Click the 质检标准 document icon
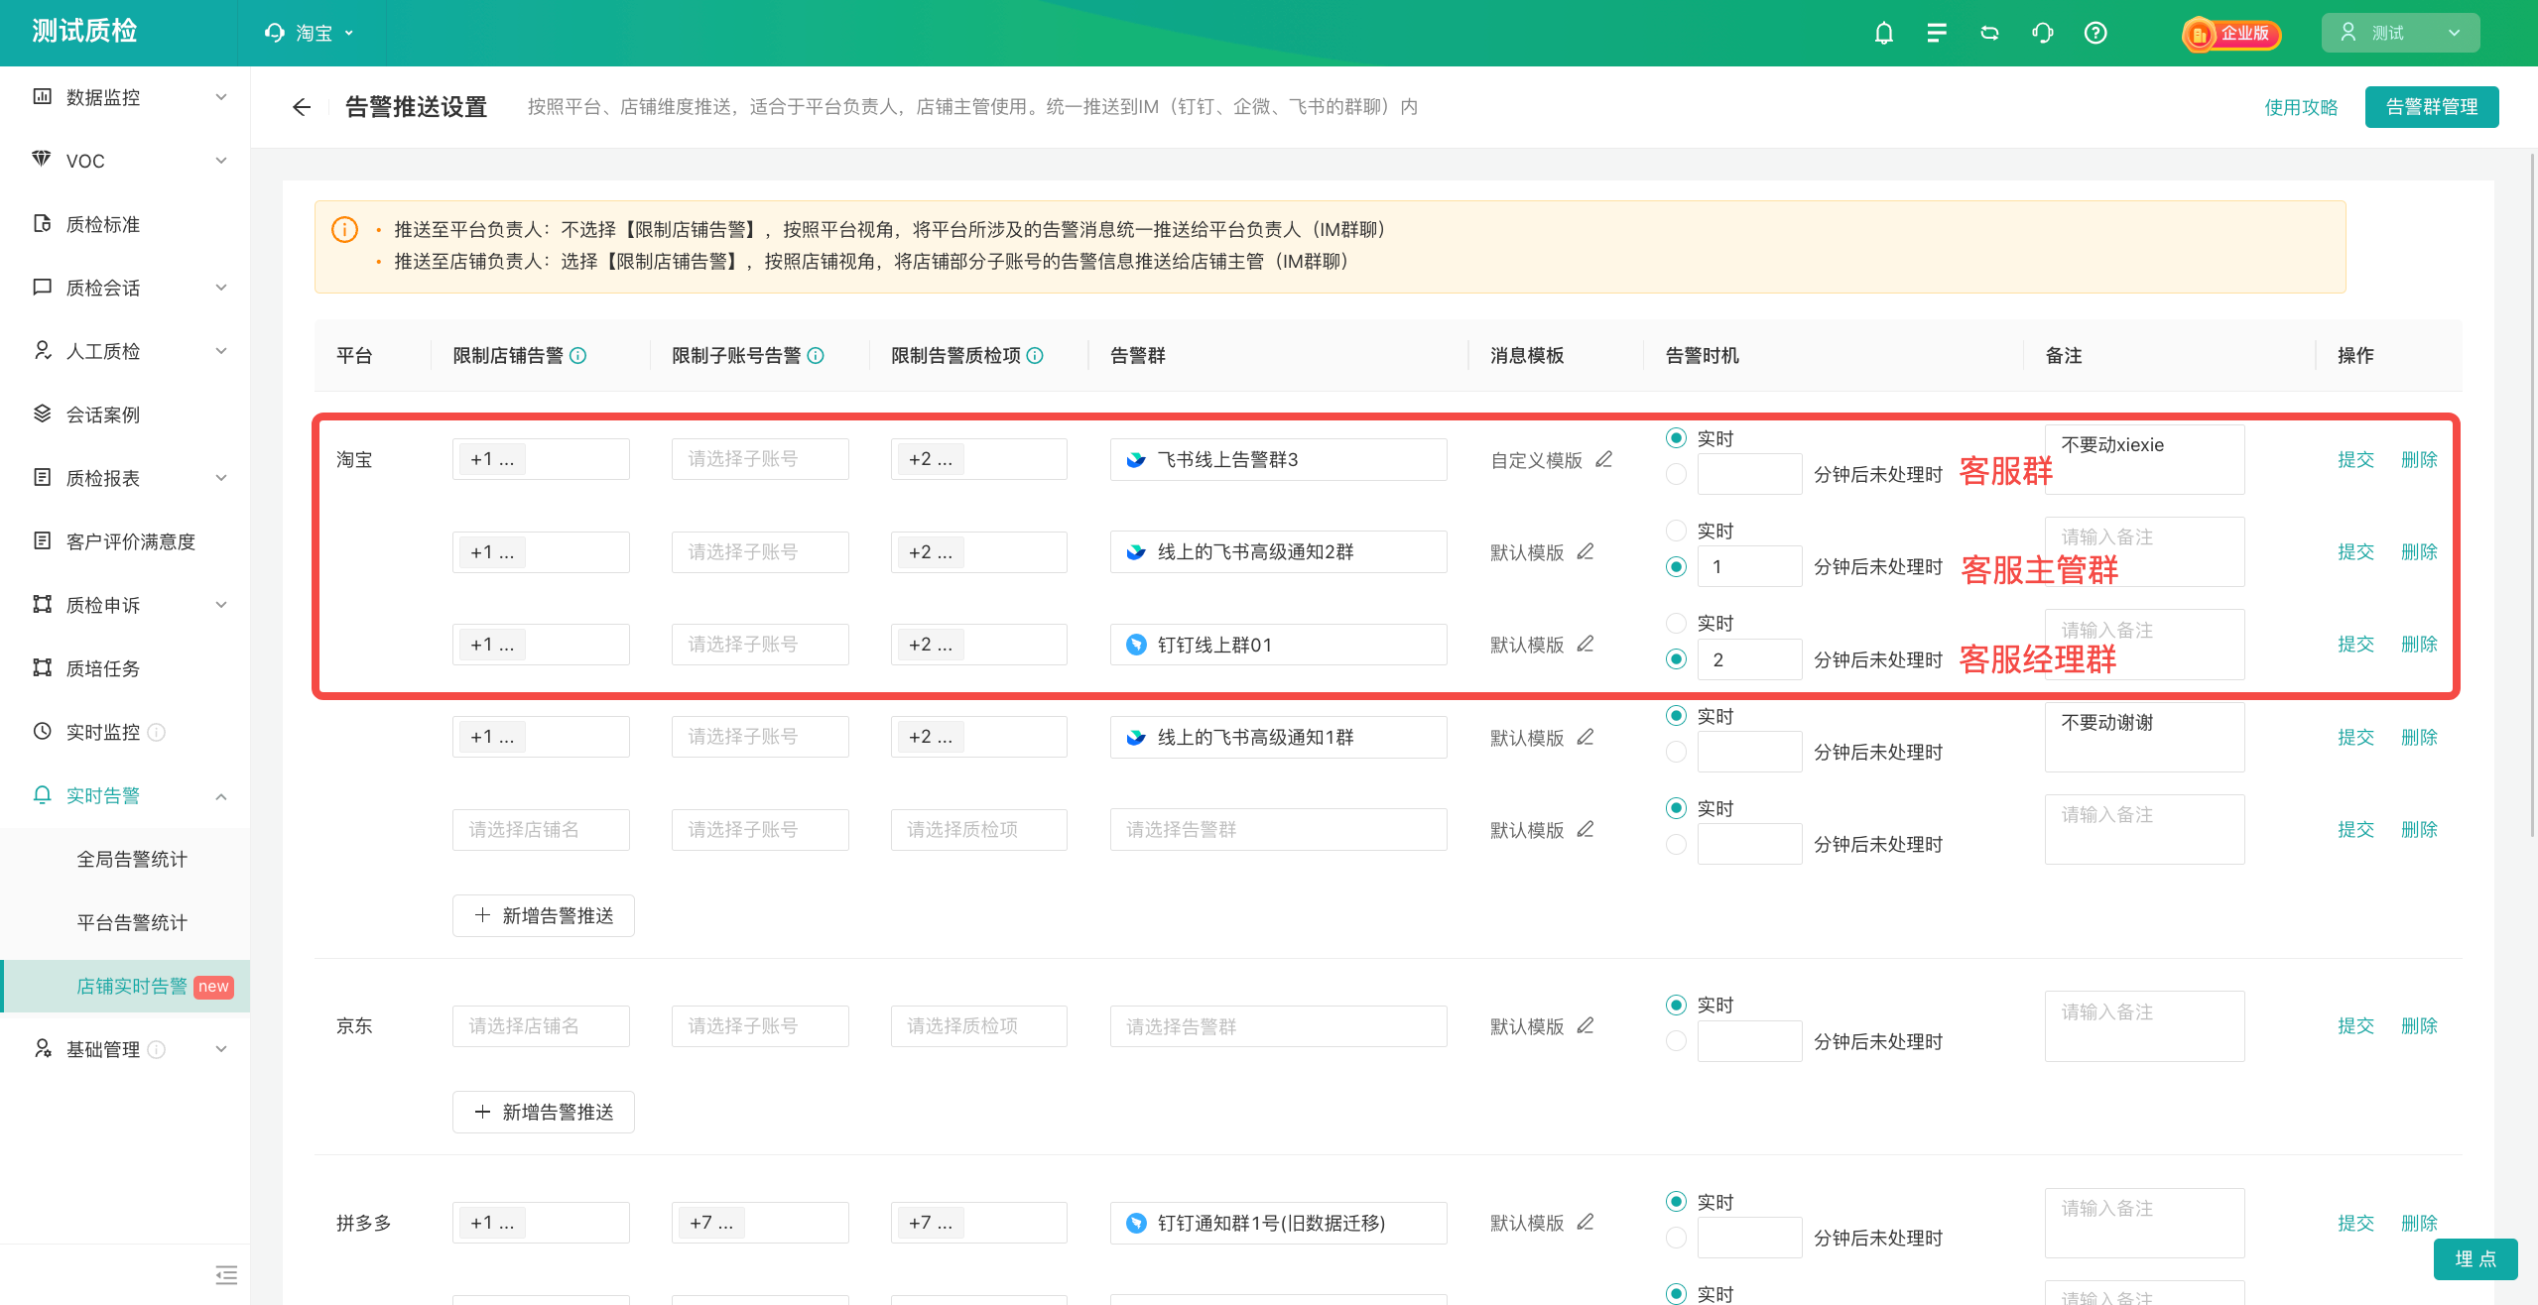The image size is (2538, 1305). (42, 223)
